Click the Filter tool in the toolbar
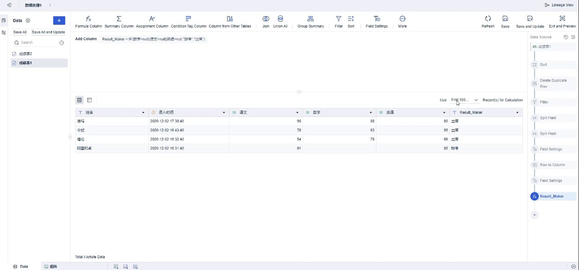Screen dimensions: 579x270 (339, 22)
